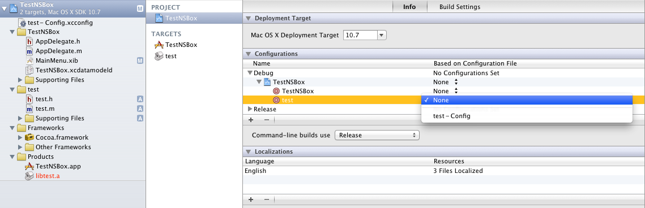This screenshot has width=645, height=208.
Task: Click the test.m implementation file icon
Action: [x=29, y=109]
